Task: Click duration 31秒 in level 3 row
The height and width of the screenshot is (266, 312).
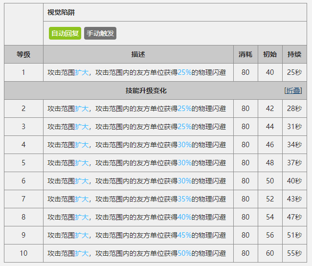Action: [x=294, y=127]
